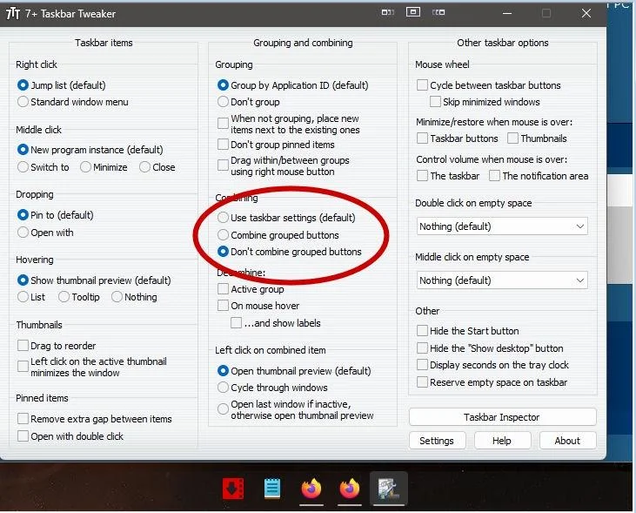Minimize the 7+ Taskbar Tweaker window
This screenshot has height=513, width=636.
pyautogui.click(x=507, y=13)
